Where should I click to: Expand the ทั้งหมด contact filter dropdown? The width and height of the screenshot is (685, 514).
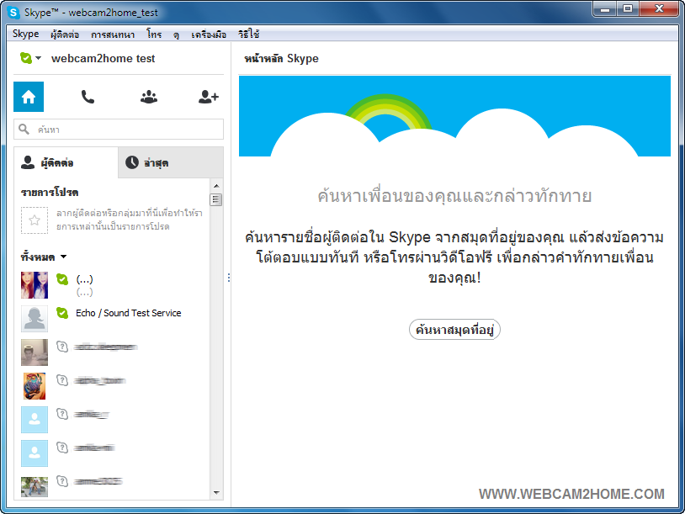click(63, 257)
